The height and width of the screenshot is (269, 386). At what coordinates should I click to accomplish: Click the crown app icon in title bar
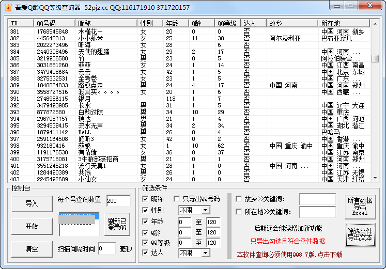(8, 7)
